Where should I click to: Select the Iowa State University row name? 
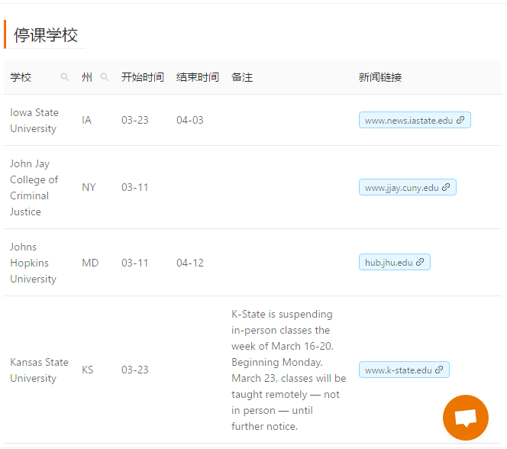point(34,120)
